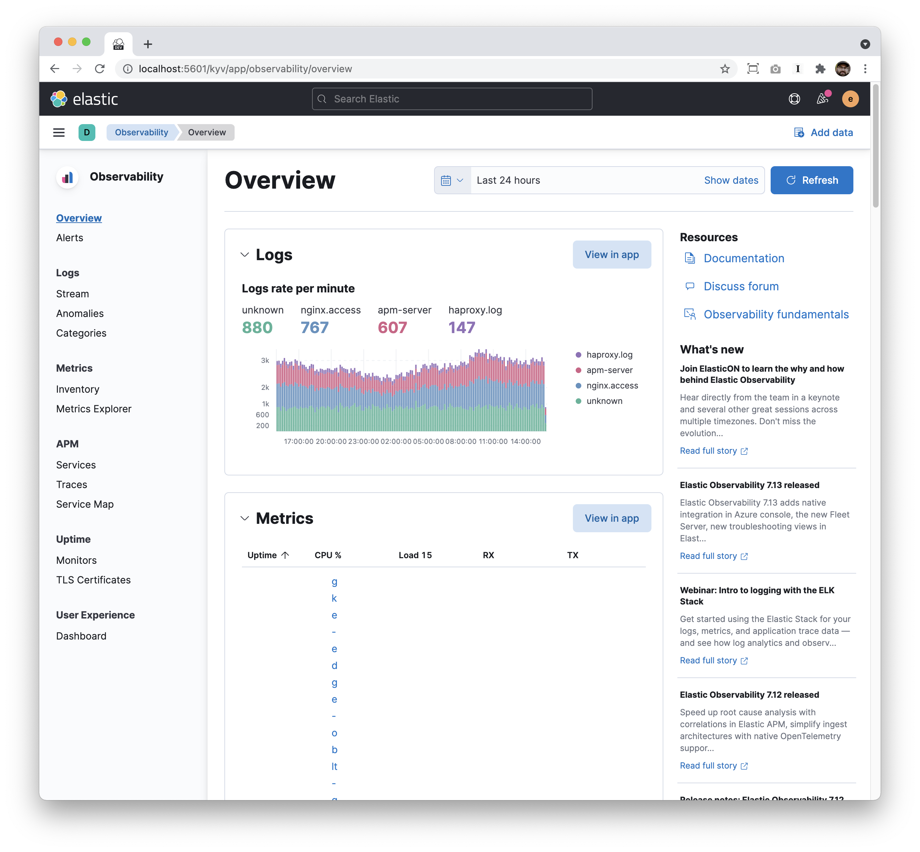Click the Observability panel icon above the sidebar

click(67, 177)
